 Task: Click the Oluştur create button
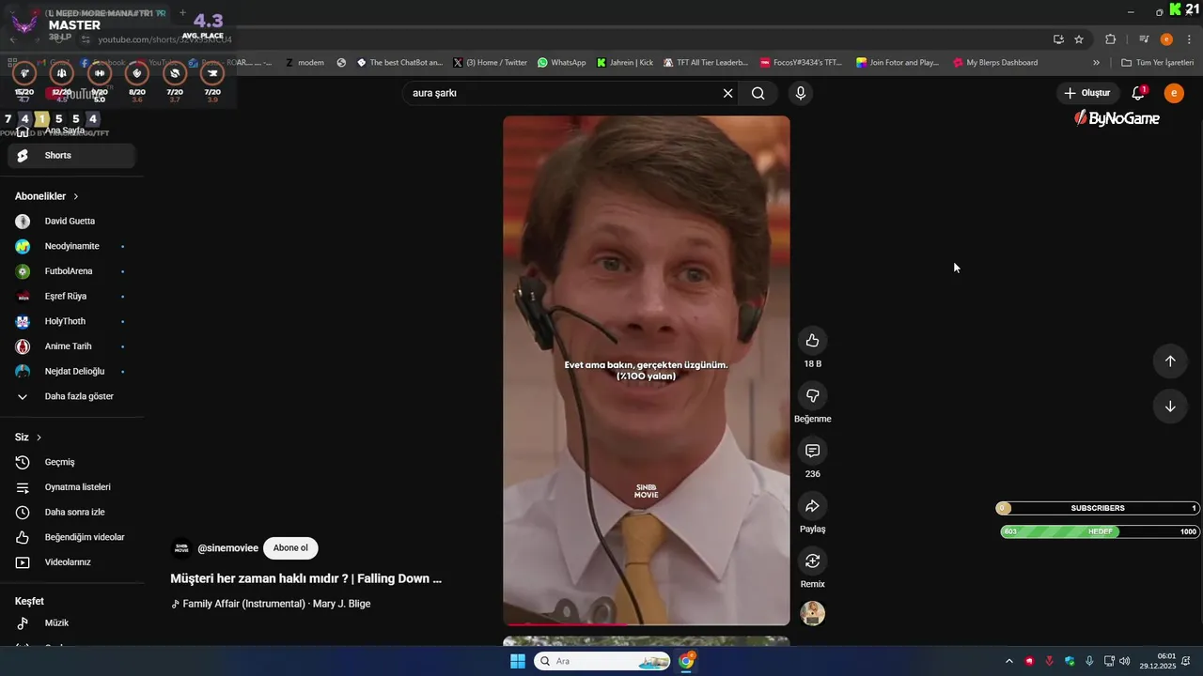click(x=1087, y=93)
